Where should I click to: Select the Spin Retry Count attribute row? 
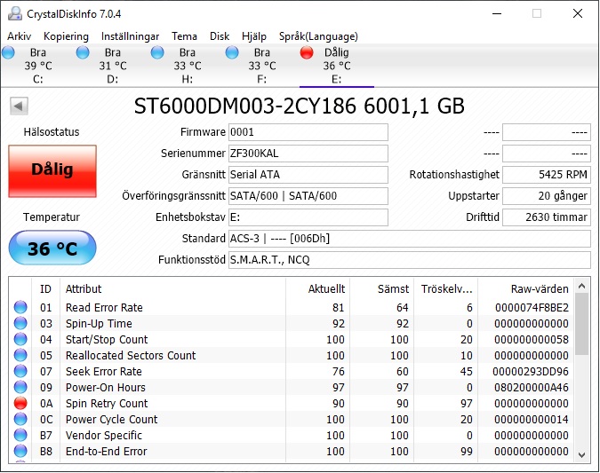click(x=291, y=404)
